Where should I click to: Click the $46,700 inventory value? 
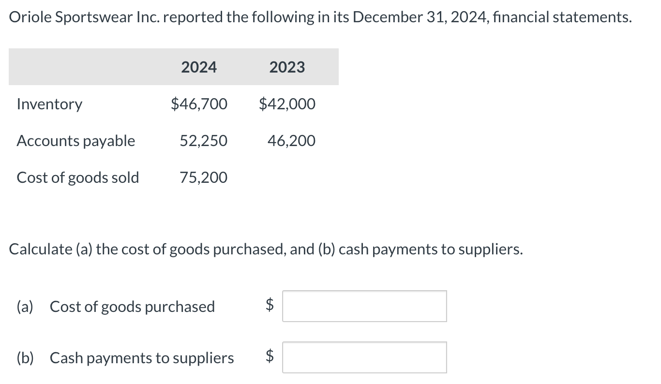point(199,103)
